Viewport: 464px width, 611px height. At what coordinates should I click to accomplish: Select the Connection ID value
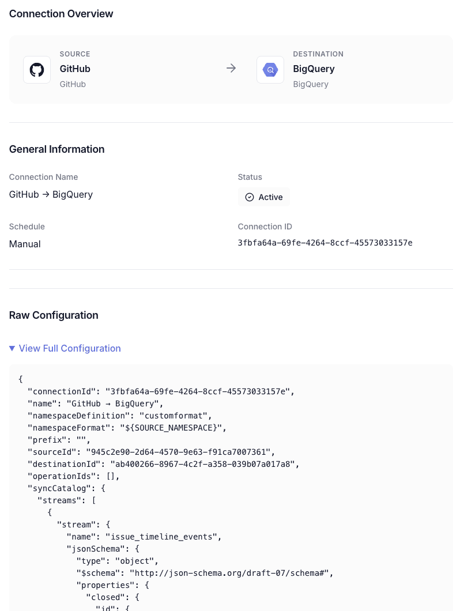coord(325,243)
